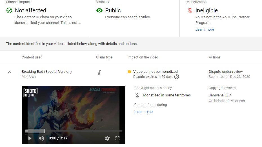Viewport: 262px width, 147px height.
Task: Click Video cannot be monetized text
Action: (156, 71)
